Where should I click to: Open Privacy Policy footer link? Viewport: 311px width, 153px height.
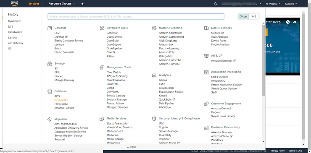pos(278,151)
